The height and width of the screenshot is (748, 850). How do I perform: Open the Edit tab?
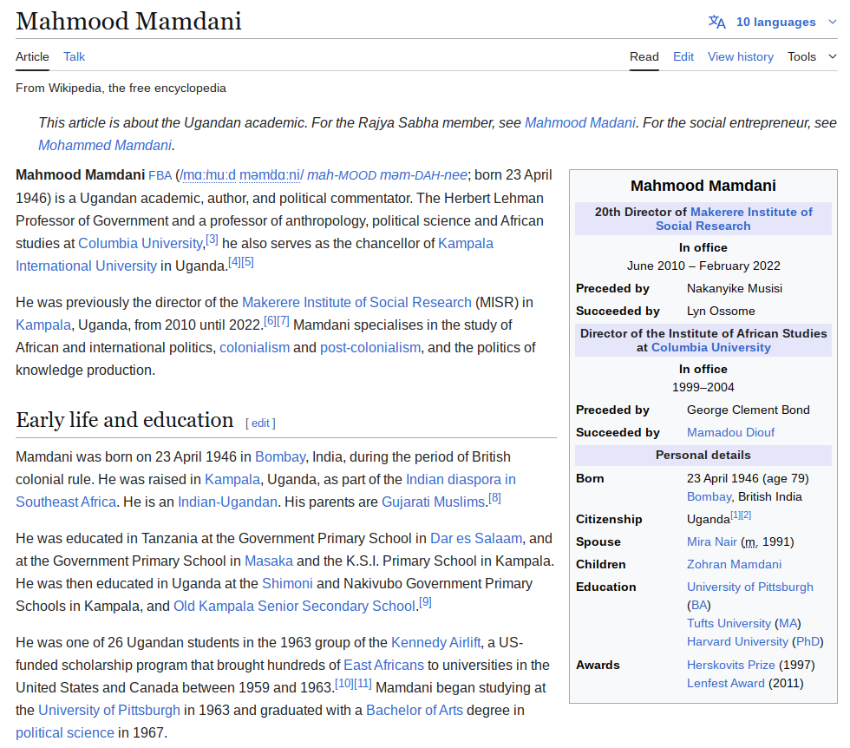coord(683,57)
